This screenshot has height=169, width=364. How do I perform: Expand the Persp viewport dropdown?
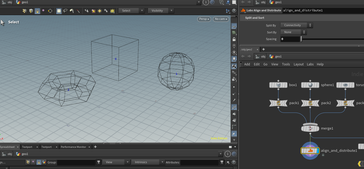(x=204, y=19)
